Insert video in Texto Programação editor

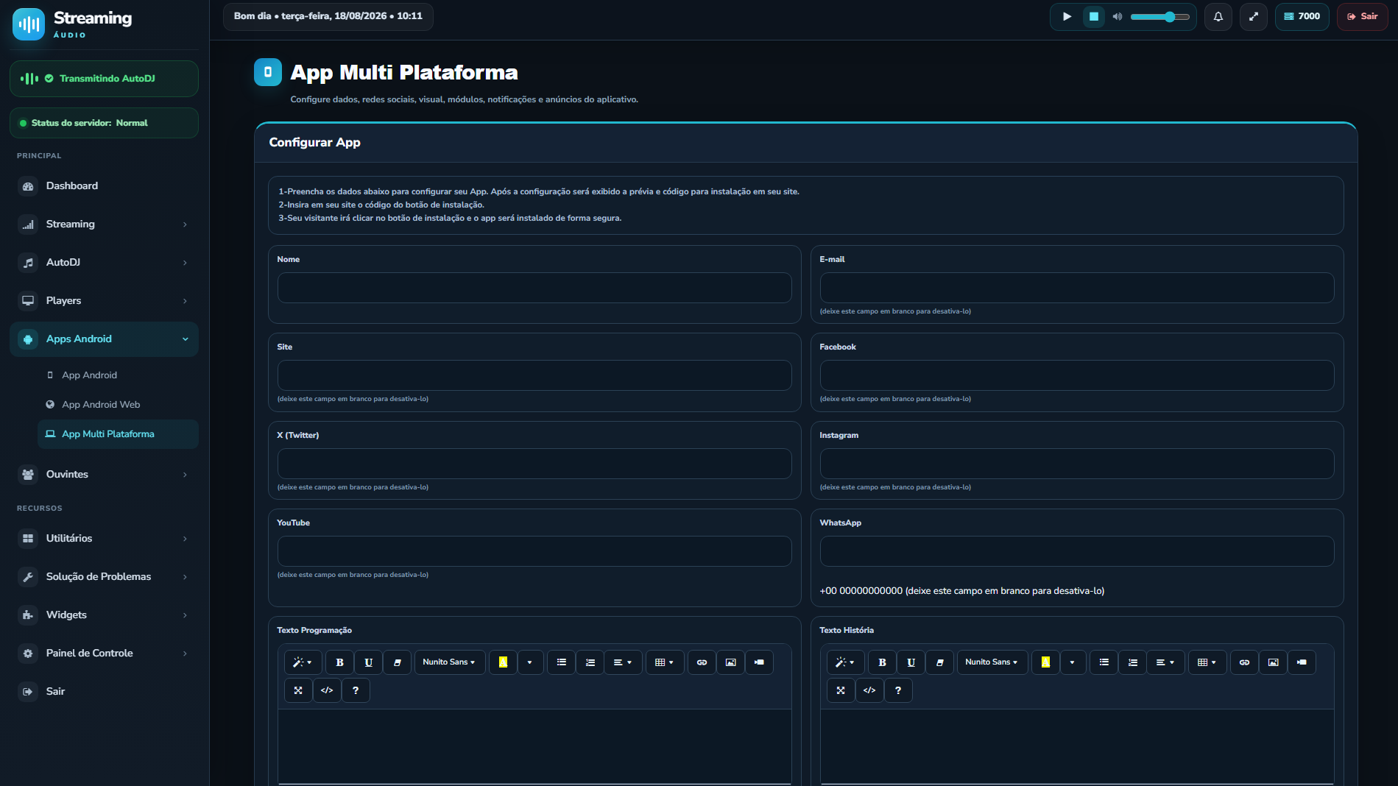pos(759,662)
